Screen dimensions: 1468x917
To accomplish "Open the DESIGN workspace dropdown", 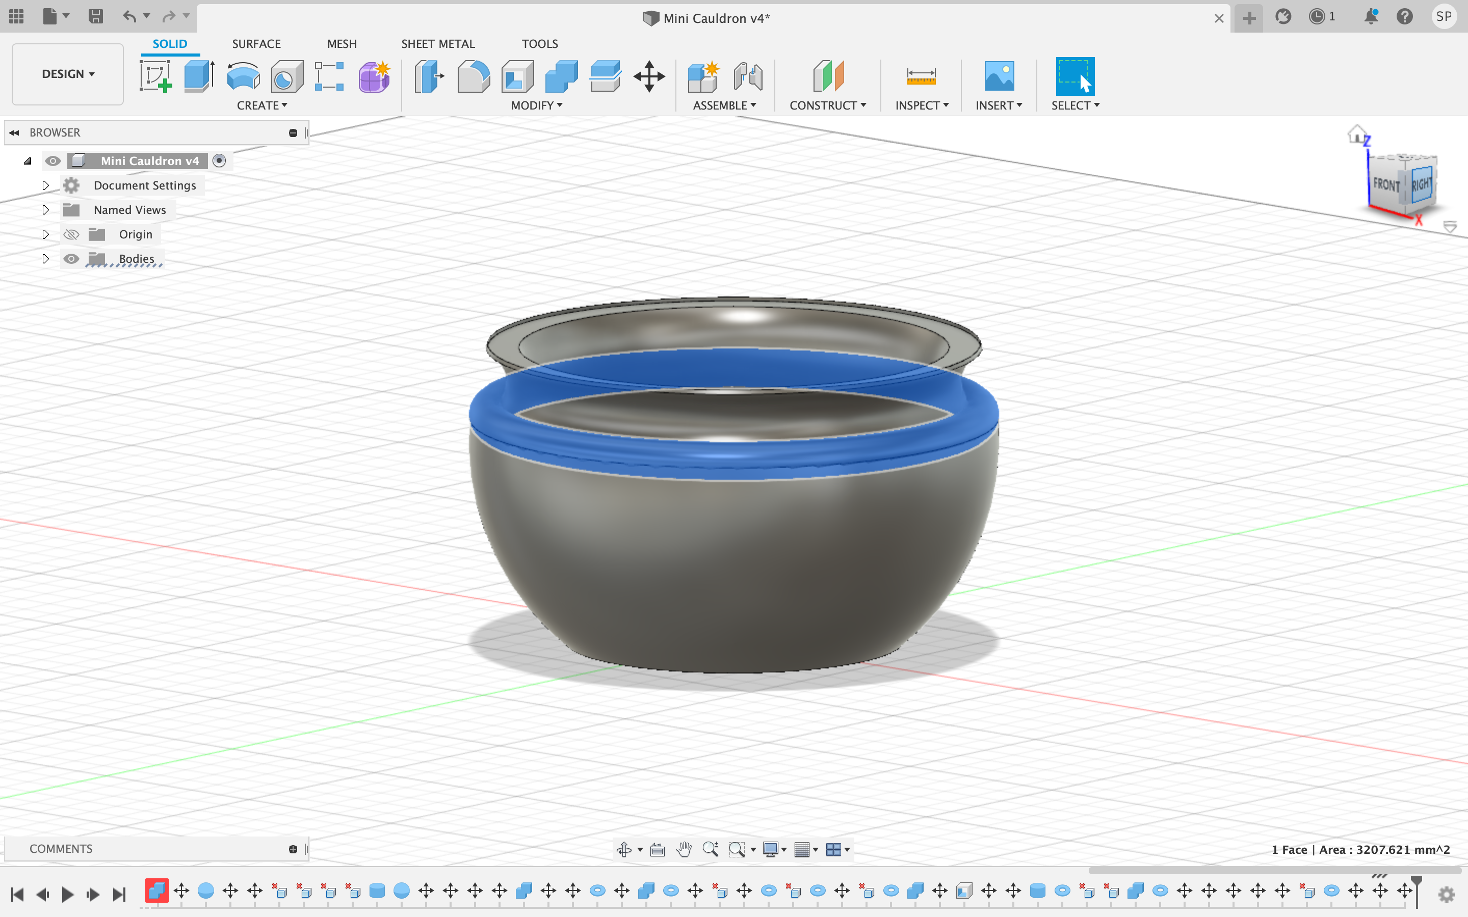I will (68, 74).
